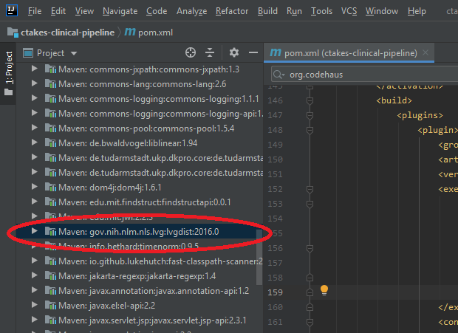Expand Maven: jakarta-regexp:jakarta-regexp:1.4
This screenshot has width=458, height=333.
tap(34, 275)
